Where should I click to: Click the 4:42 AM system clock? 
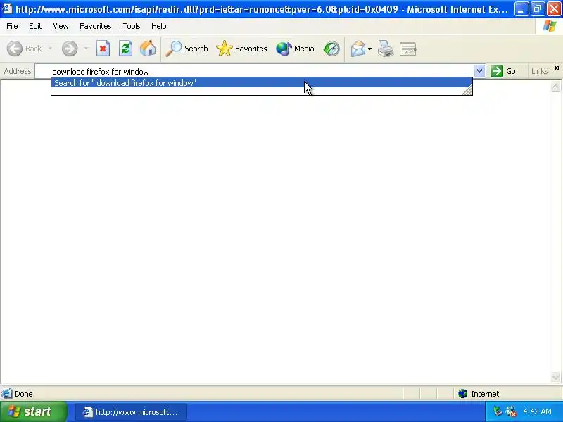(537, 411)
